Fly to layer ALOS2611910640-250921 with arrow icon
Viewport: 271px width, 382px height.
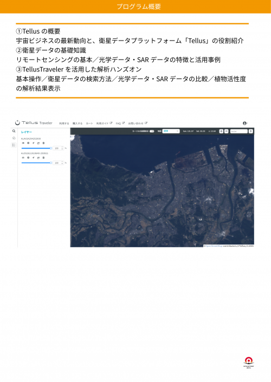[34, 158]
